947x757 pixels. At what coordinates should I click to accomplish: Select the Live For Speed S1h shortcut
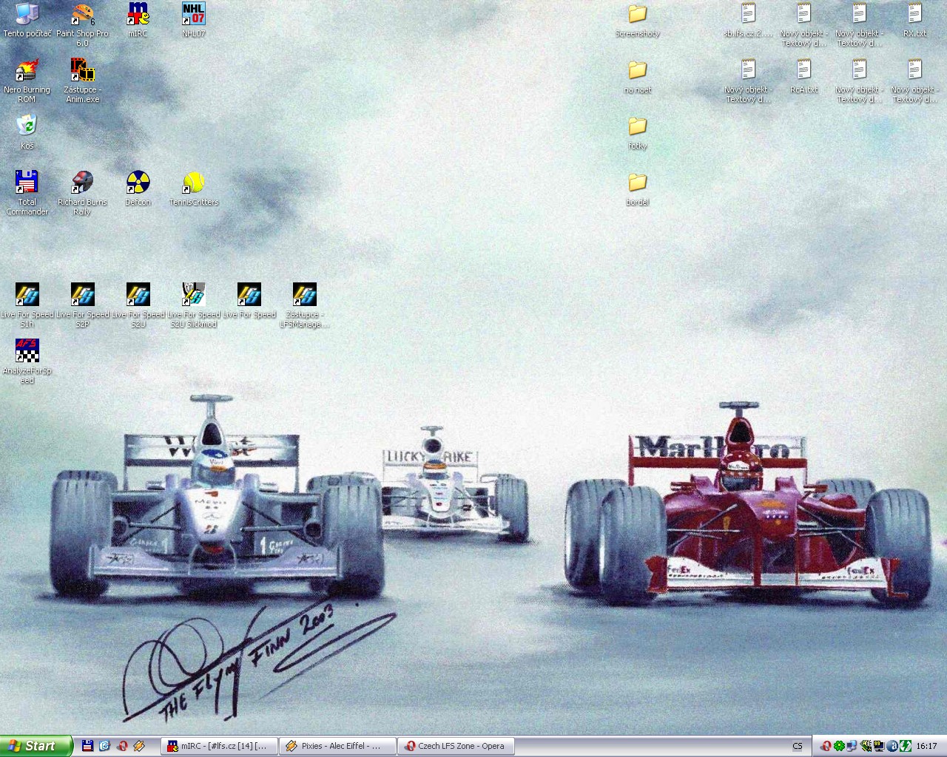tap(27, 305)
